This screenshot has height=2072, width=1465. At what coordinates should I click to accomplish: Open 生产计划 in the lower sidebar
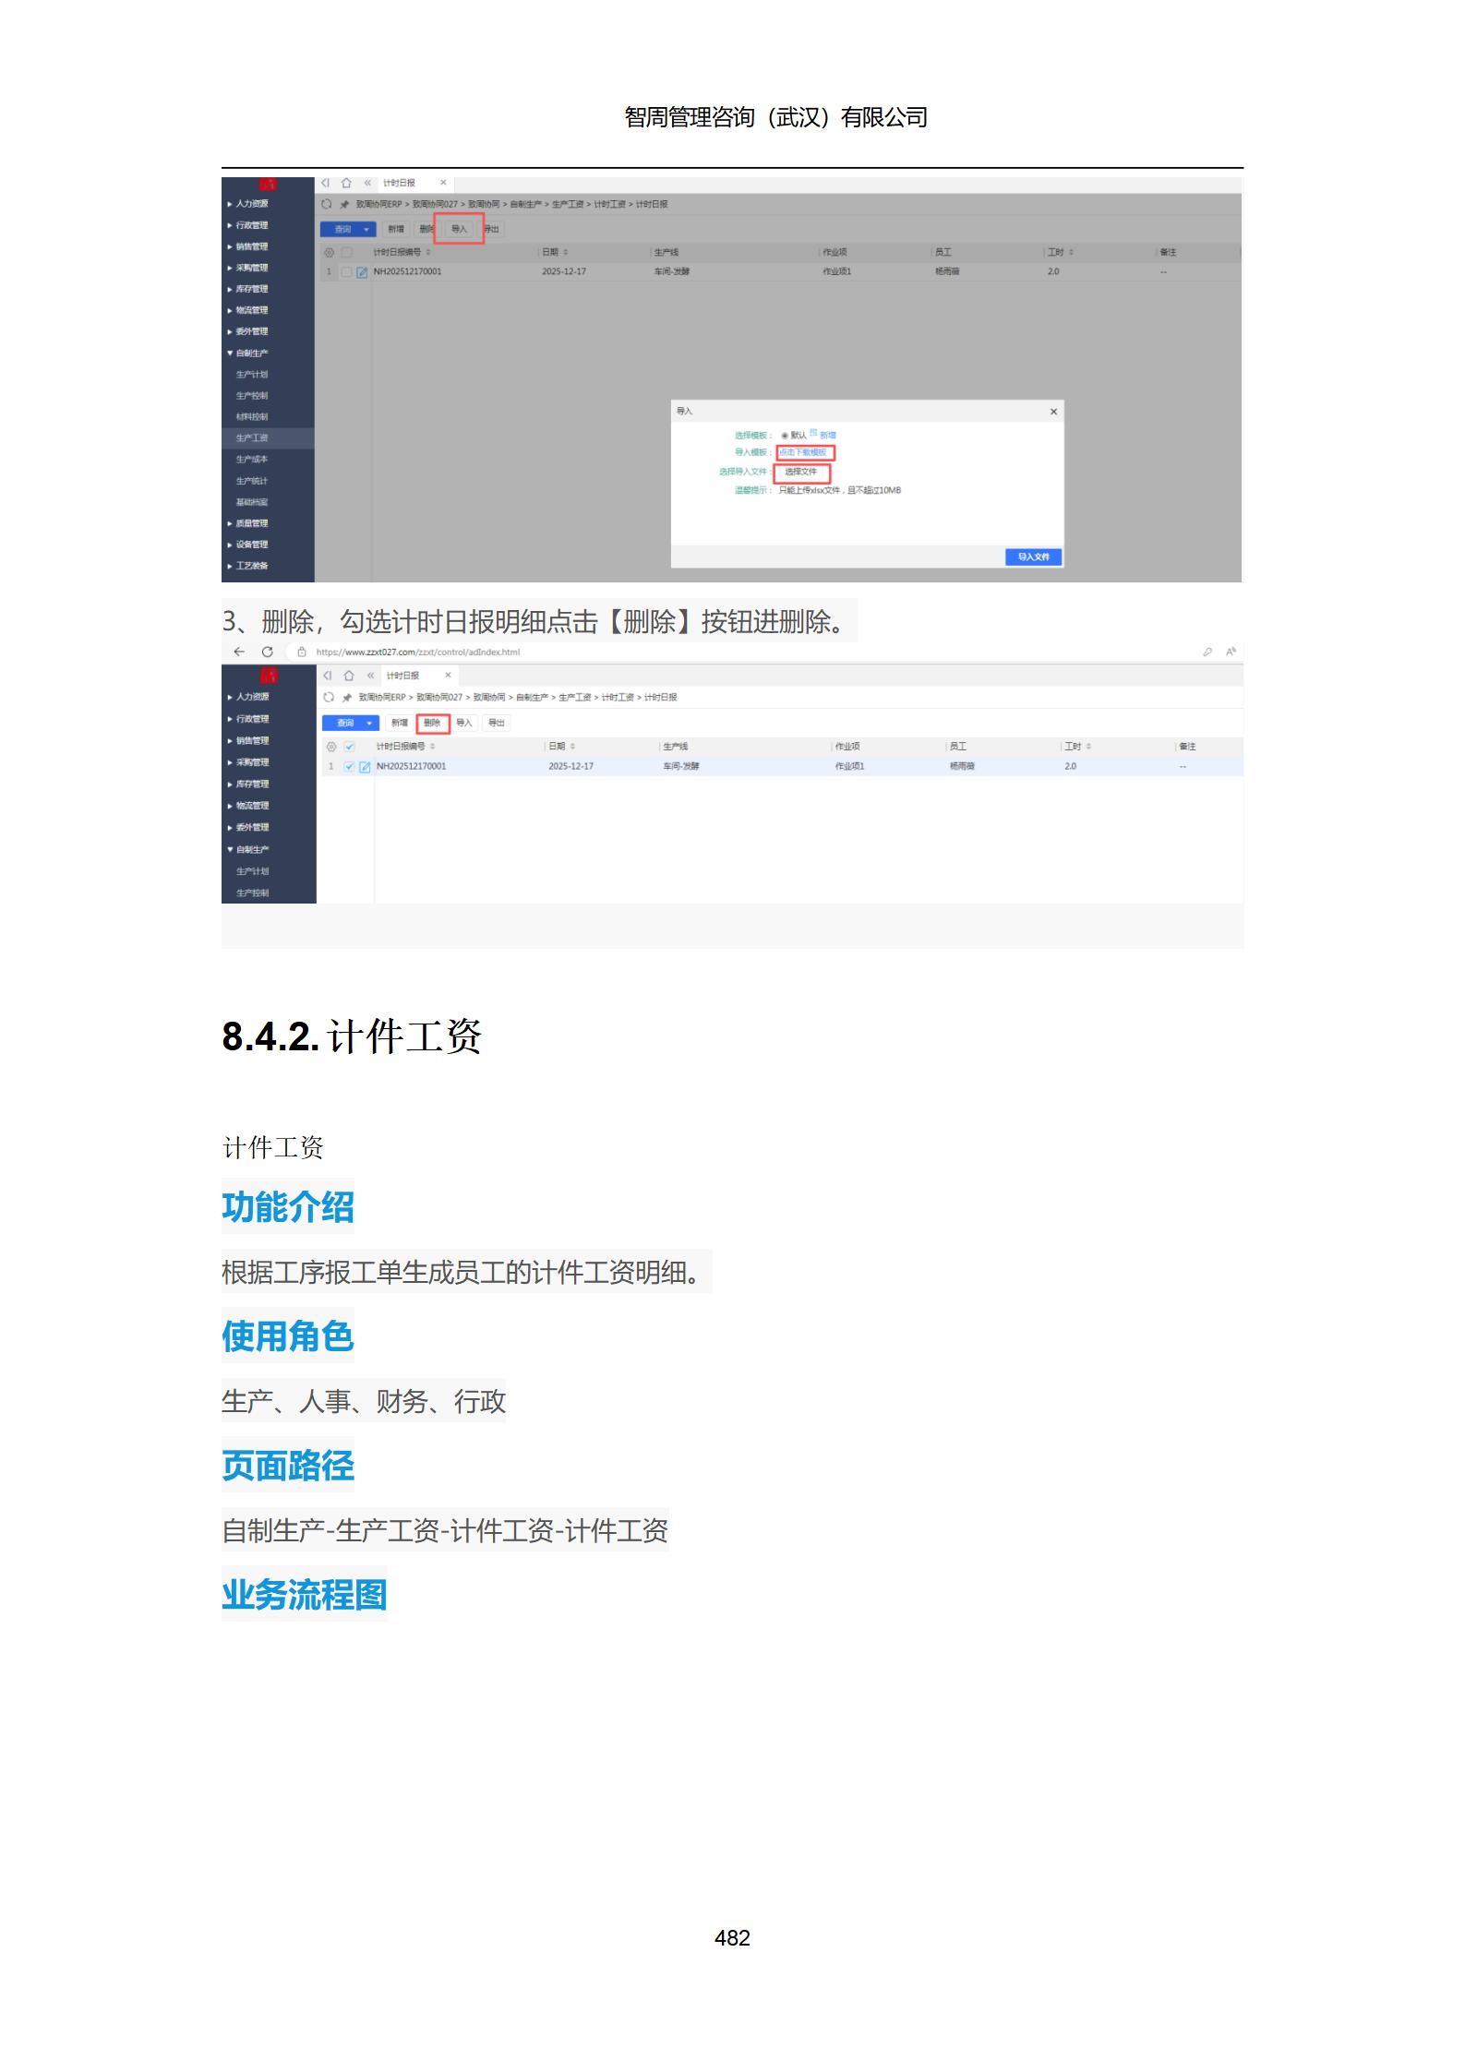point(252,871)
